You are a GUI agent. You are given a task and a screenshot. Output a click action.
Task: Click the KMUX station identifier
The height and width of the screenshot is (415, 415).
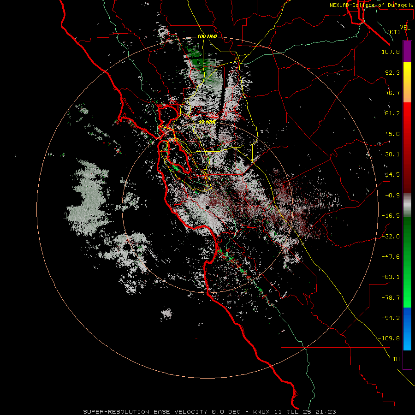[262, 412]
